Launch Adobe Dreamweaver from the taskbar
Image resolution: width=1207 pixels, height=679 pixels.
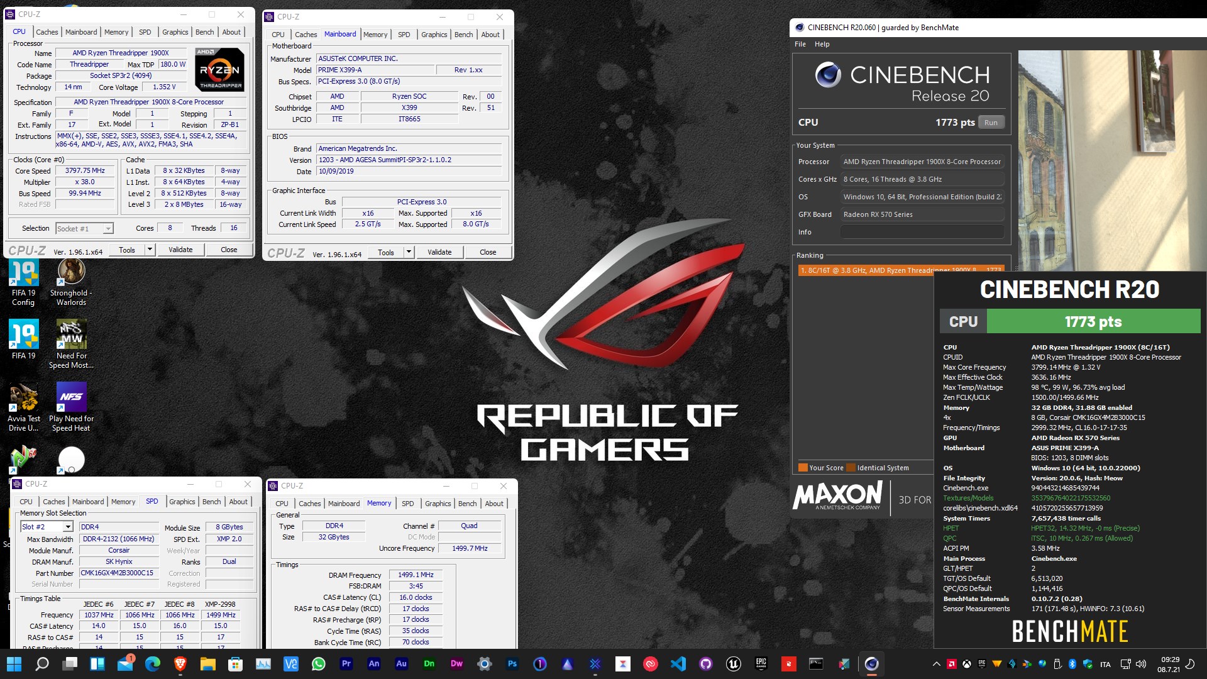tap(457, 663)
